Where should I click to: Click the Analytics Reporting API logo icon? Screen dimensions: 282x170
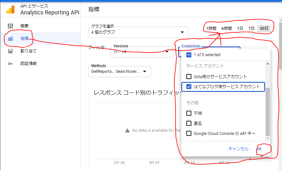coord(10,10)
